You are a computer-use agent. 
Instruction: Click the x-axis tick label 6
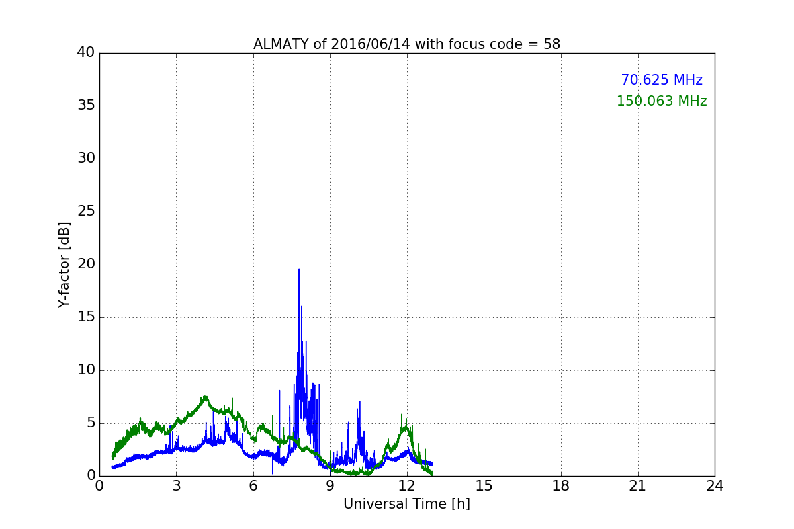(x=253, y=486)
